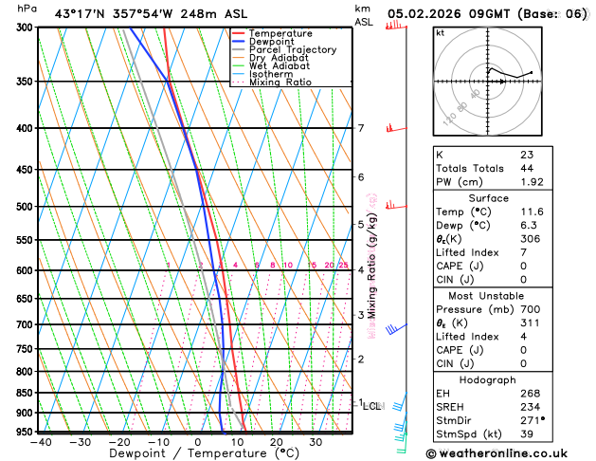Select the 'Wet Adiabat' legend label

coord(280,65)
